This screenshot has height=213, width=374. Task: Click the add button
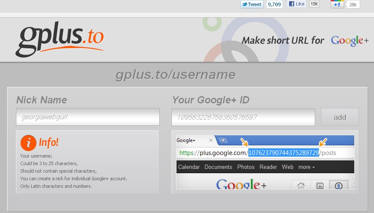click(340, 117)
